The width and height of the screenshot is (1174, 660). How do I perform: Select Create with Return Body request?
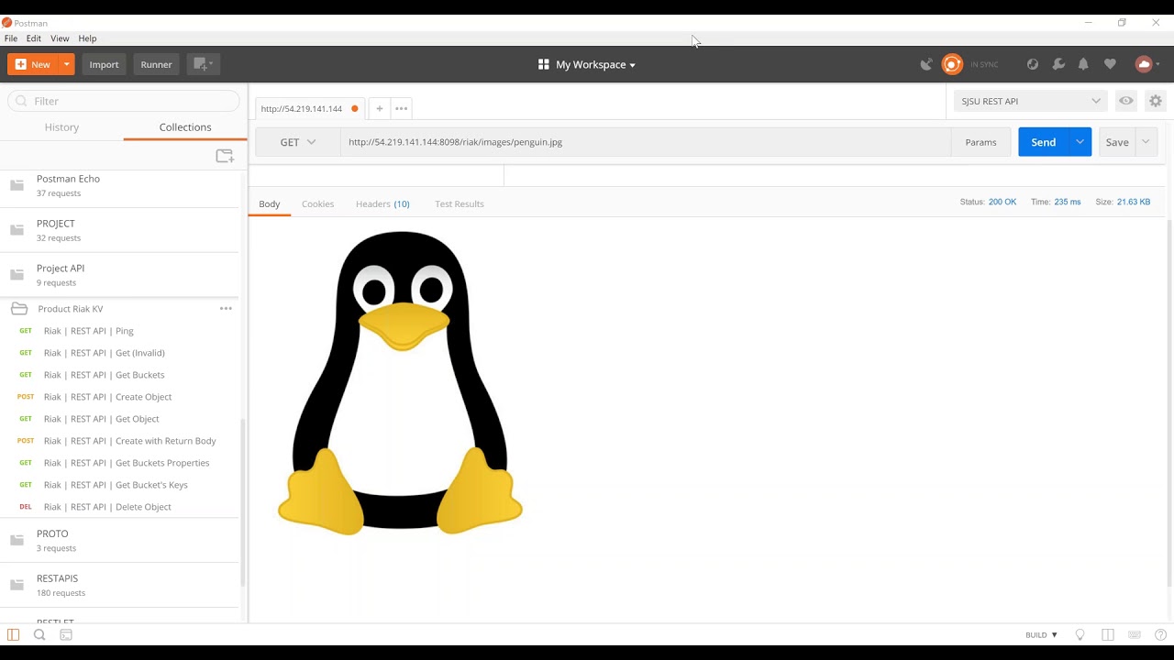coord(119,441)
